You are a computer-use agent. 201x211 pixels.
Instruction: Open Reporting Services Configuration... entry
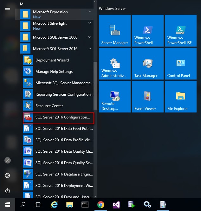pyautogui.click(x=58, y=94)
